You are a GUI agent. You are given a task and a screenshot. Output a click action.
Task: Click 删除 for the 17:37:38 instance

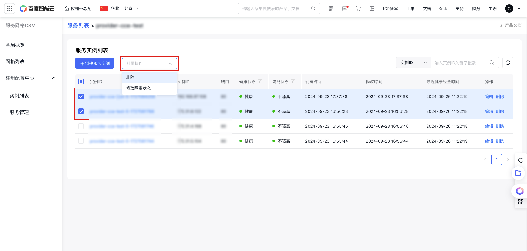click(500, 96)
